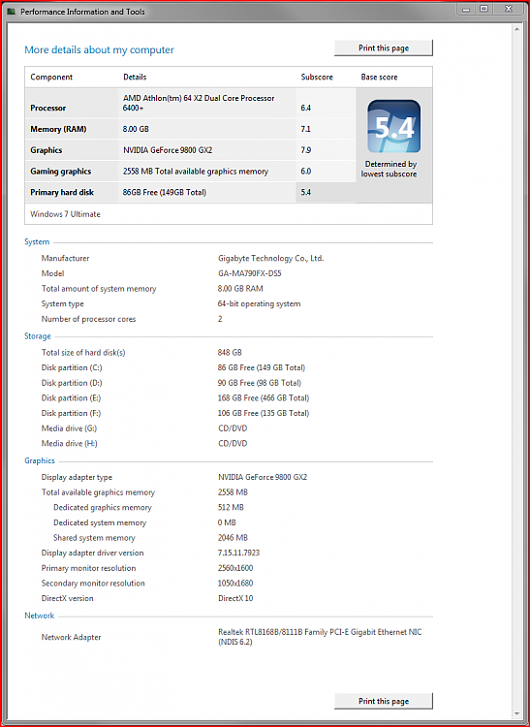
Task: Click the Subscore column header
Action: click(317, 77)
